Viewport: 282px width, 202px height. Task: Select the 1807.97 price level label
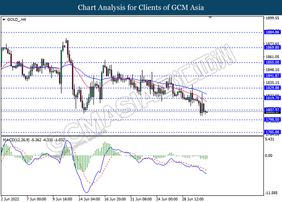coord(273,109)
